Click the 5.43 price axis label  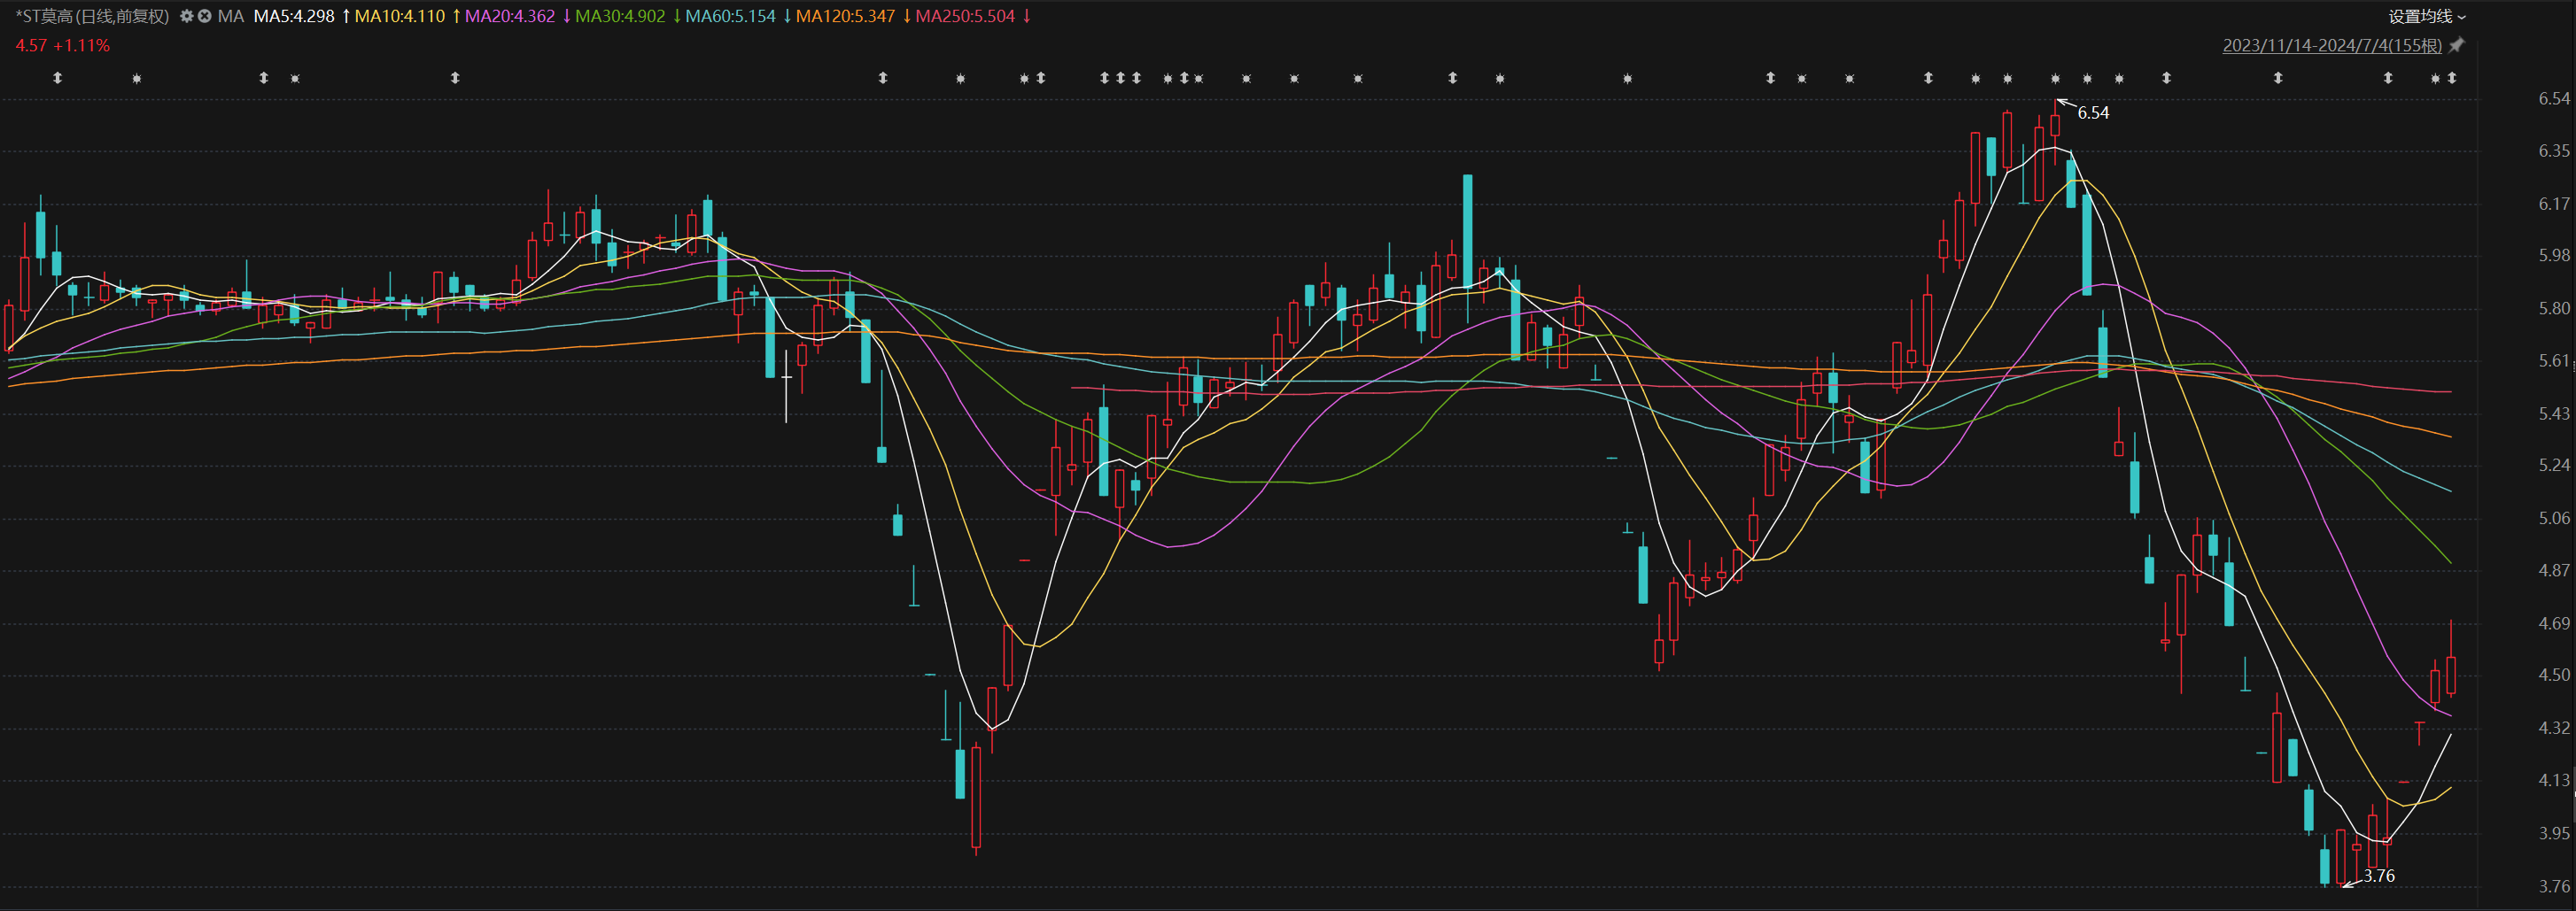pos(2554,413)
